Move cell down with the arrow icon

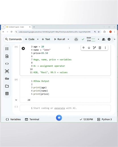89,48
